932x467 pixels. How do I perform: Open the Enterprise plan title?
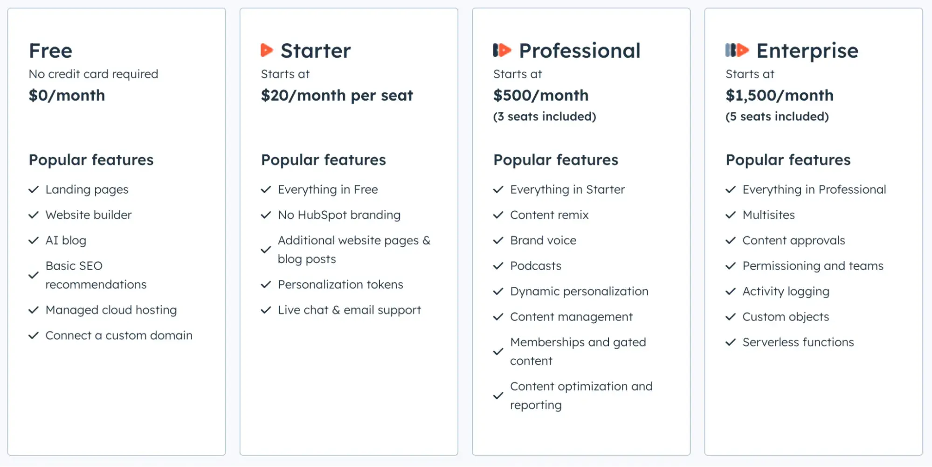[x=807, y=51]
